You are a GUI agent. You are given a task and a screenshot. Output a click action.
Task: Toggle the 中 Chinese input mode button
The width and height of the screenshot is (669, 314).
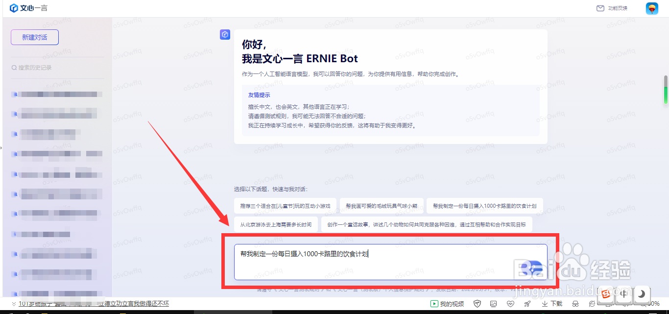coord(623,294)
